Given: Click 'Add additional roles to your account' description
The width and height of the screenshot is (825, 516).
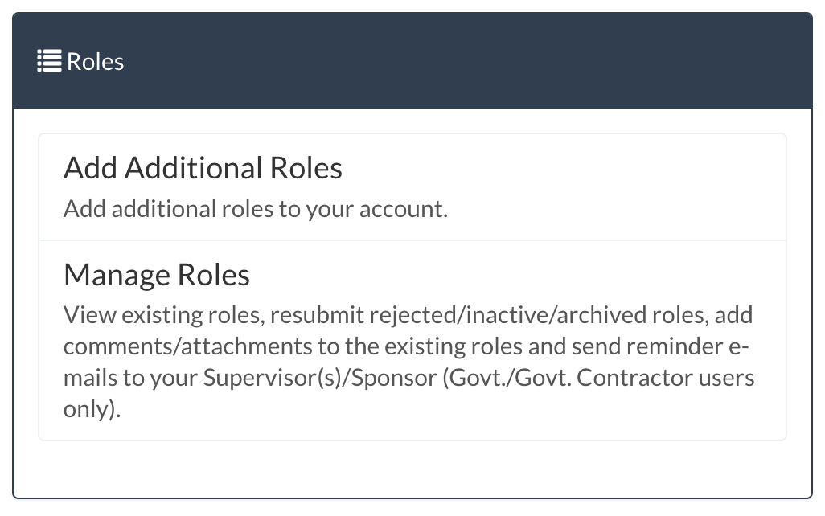Looking at the screenshot, I should [x=255, y=209].
